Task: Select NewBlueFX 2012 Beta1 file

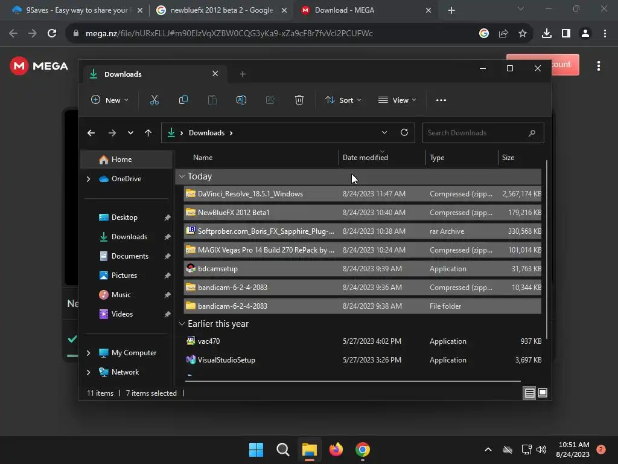Action: point(363,212)
